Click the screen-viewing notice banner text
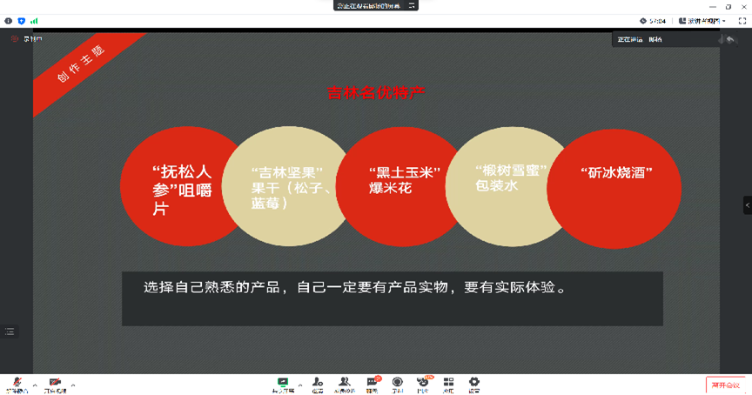 (x=368, y=6)
